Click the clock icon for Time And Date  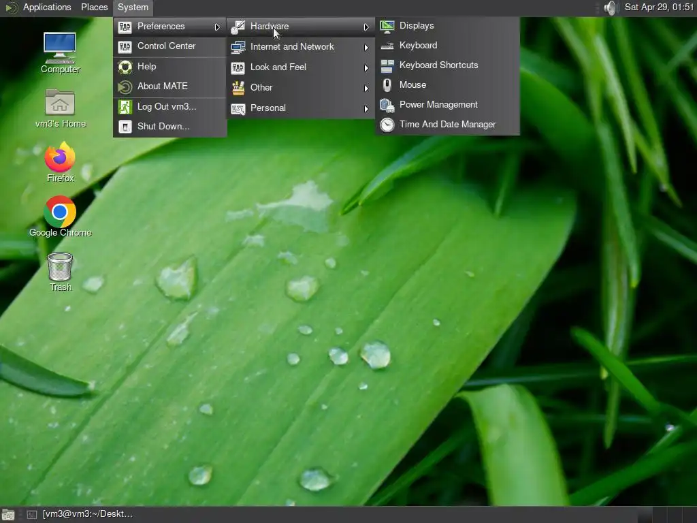pyautogui.click(x=387, y=125)
